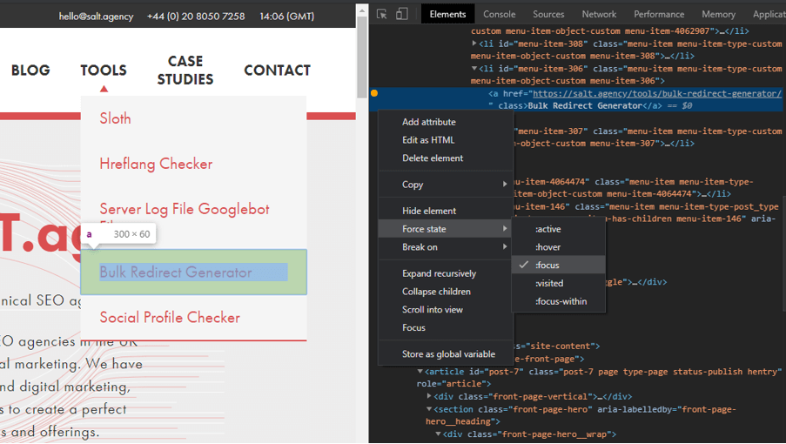The image size is (786, 444).
Task: Select the menu-item-4064474 li node line
Action: [635, 187]
